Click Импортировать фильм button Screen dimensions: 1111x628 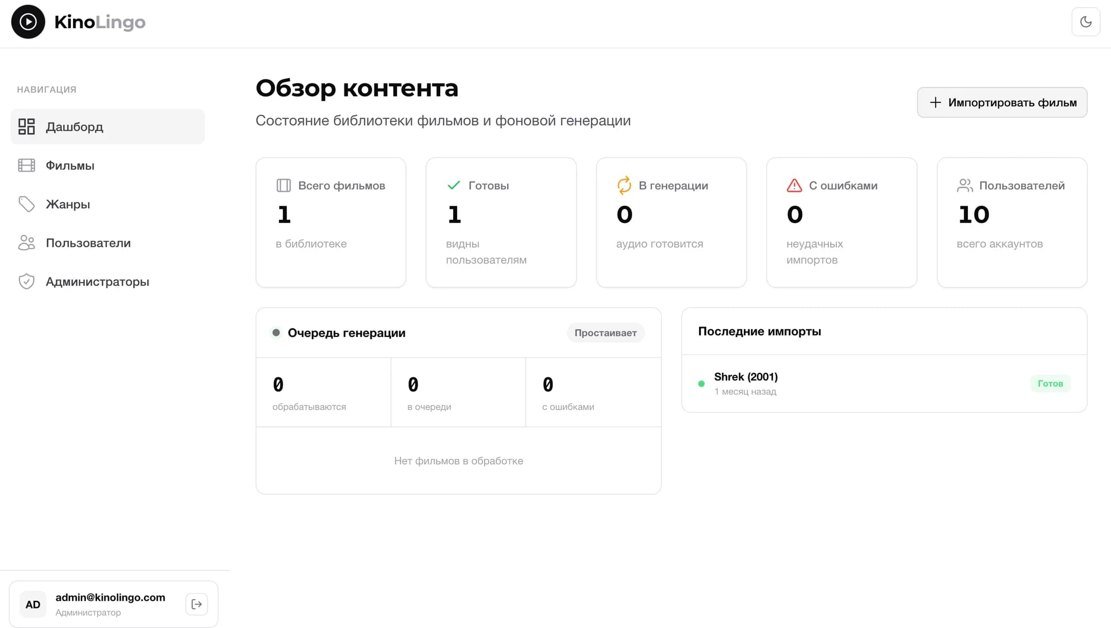(1002, 102)
